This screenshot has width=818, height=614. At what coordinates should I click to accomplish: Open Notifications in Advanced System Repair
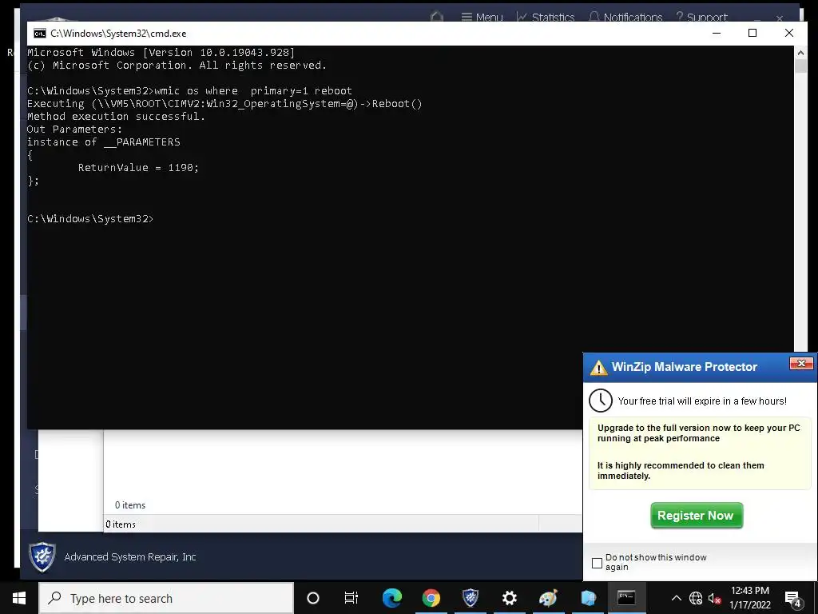coord(625,18)
